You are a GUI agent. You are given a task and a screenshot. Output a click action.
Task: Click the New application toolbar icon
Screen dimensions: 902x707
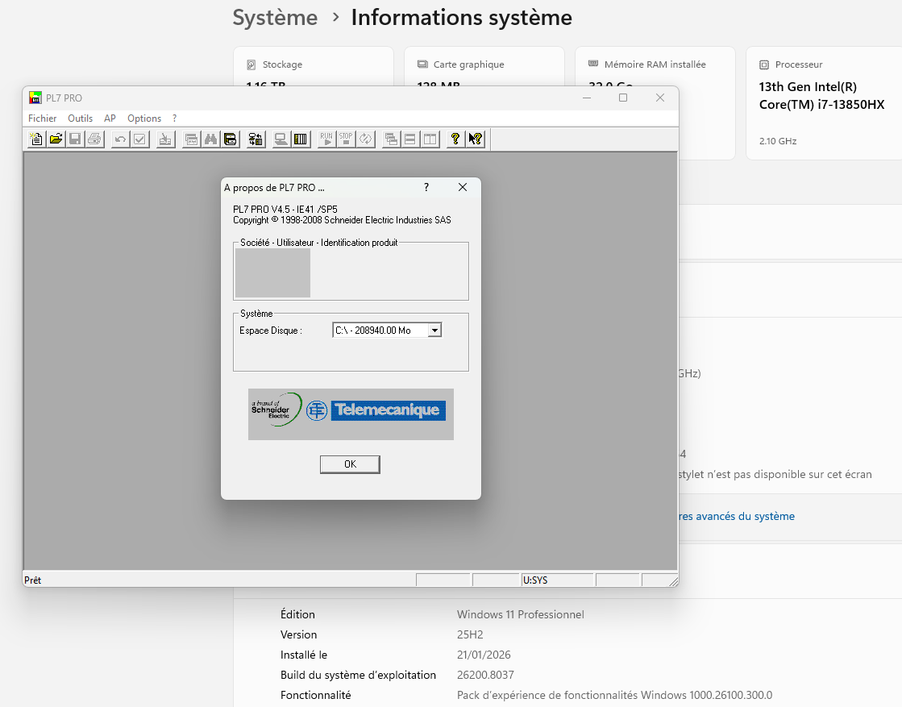pos(36,139)
